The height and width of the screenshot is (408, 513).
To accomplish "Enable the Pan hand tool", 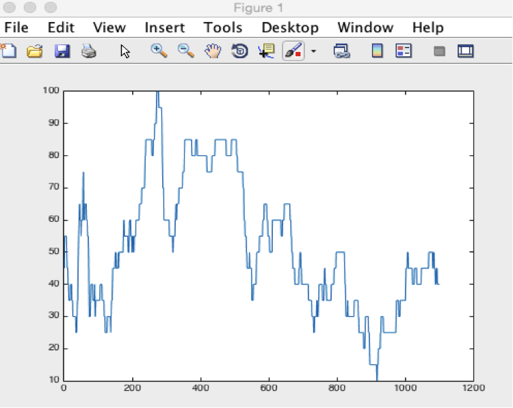I will pyautogui.click(x=213, y=51).
